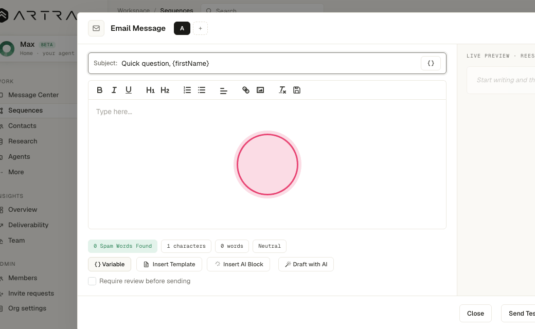Insert a numbered list
The width and height of the screenshot is (535, 329).
click(x=187, y=90)
